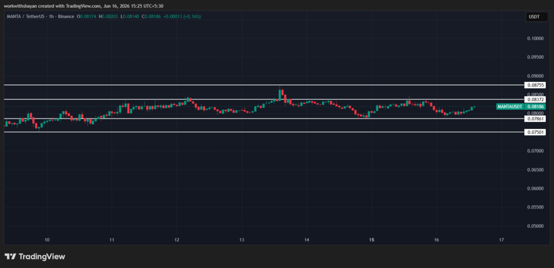Viewport: 554px width, 268px height.
Task: Click date 12 on time axis
Action: point(177,240)
